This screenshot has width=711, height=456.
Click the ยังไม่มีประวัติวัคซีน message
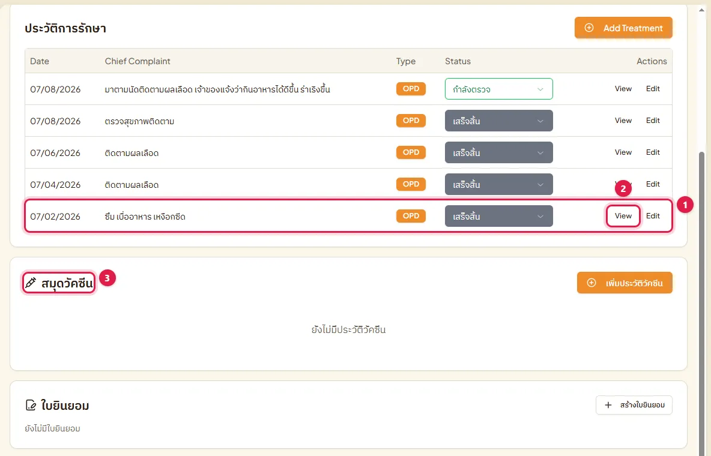[348, 329]
